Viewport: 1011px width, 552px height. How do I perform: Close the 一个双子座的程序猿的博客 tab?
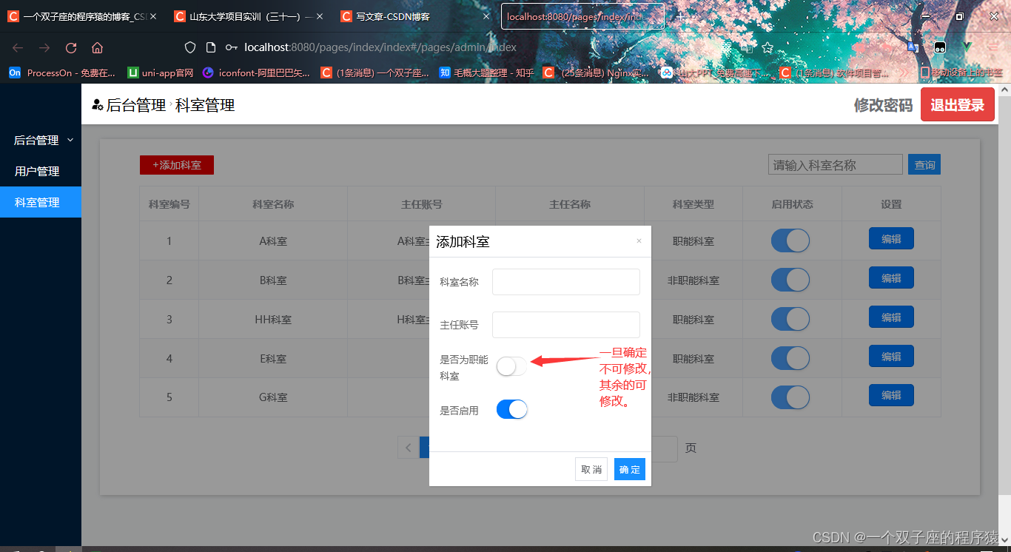point(153,16)
